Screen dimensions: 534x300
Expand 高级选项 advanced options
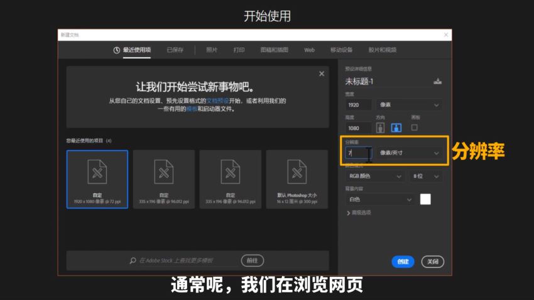[359, 213]
